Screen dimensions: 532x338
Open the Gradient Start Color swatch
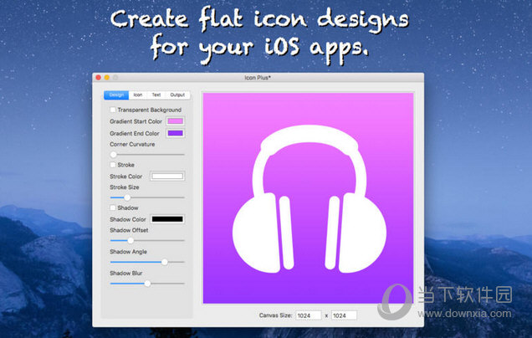click(x=176, y=121)
